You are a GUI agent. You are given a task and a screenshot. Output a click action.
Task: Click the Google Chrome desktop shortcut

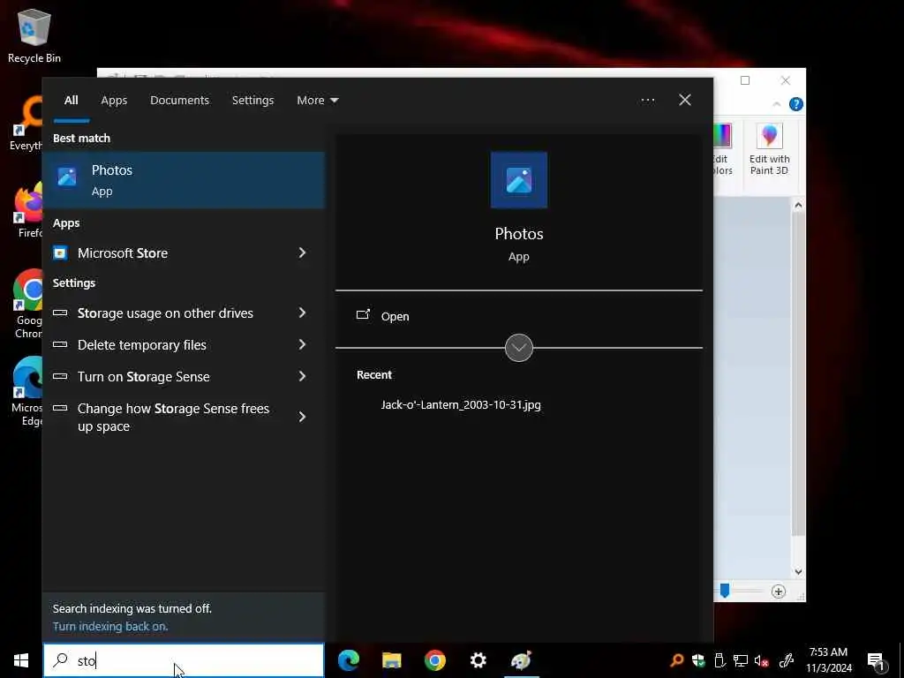(27, 305)
